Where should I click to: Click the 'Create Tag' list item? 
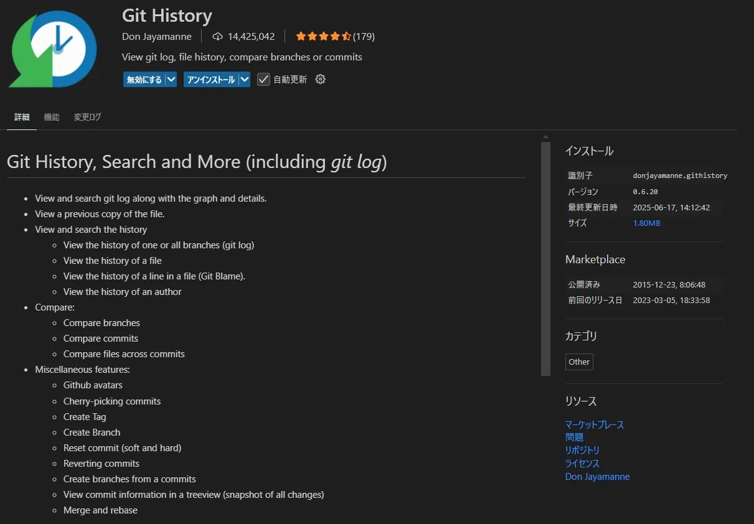[x=85, y=417]
